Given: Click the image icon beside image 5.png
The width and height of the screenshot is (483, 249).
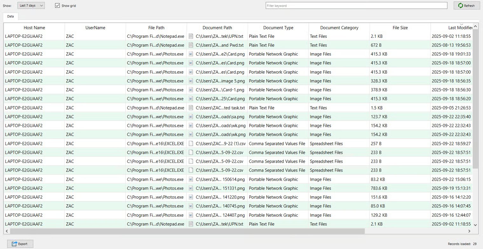Looking at the screenshot, I should [x=191, y=81].
